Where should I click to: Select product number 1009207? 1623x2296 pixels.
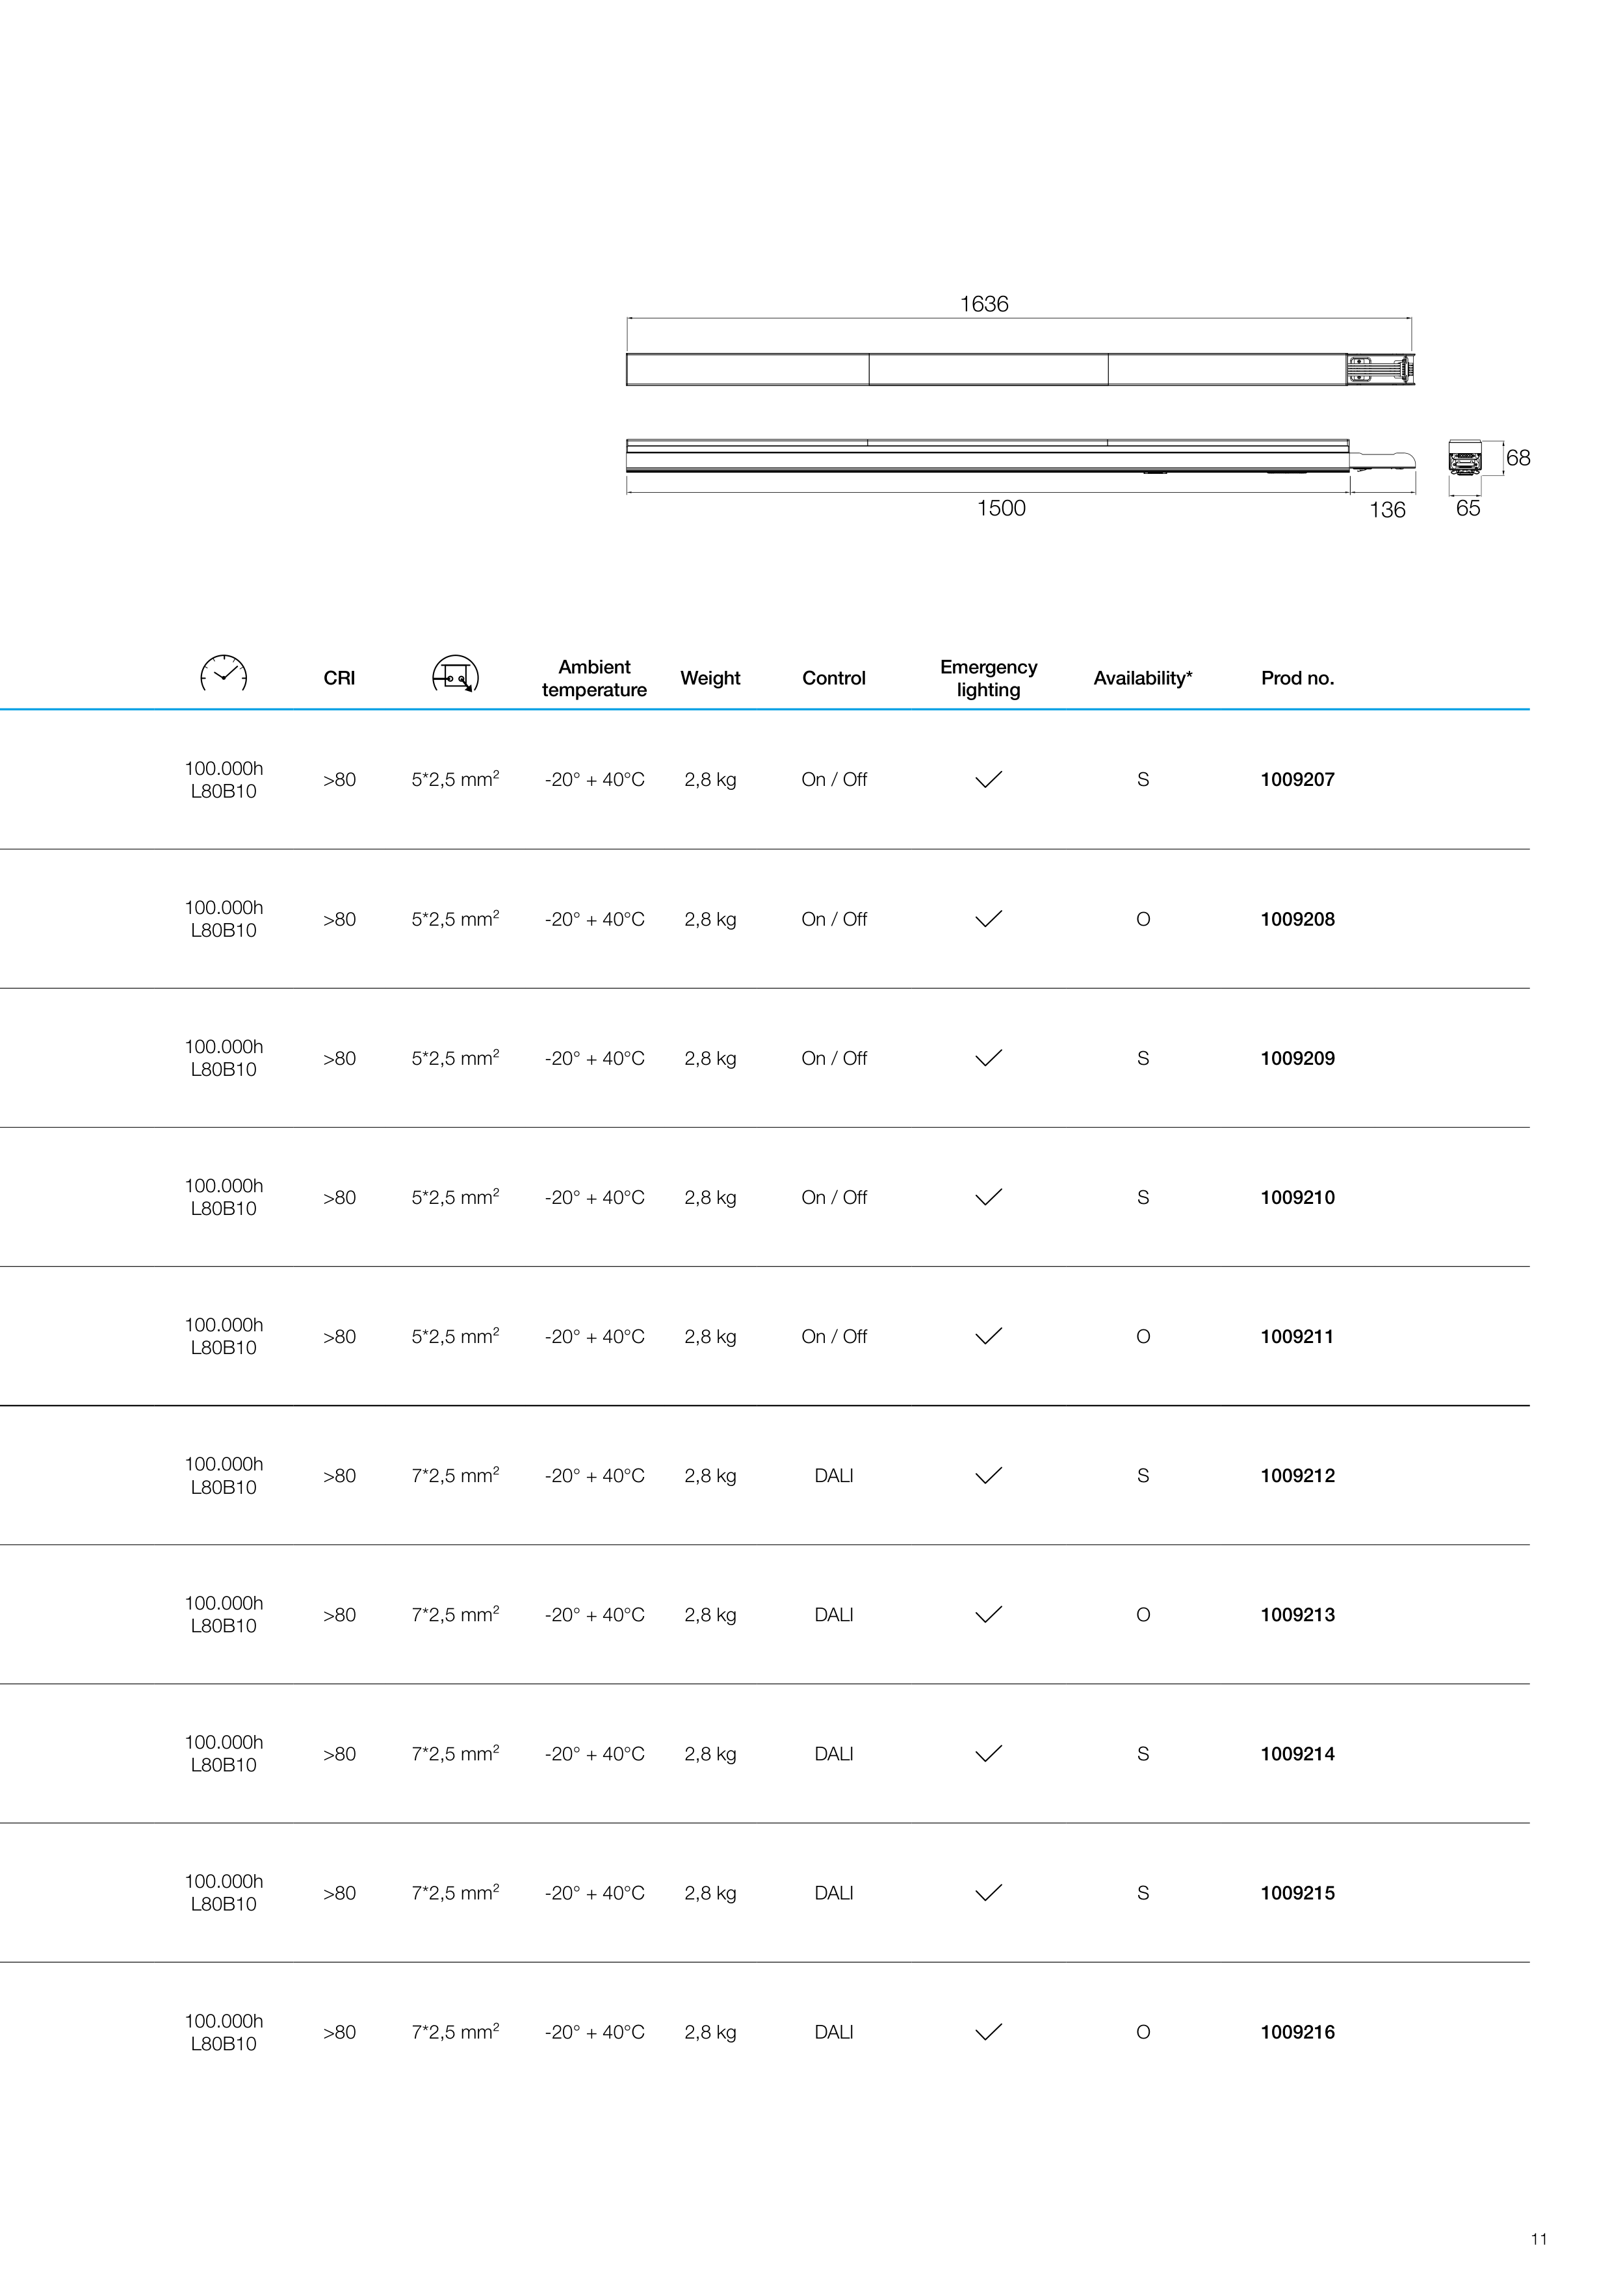[1297, 780]
